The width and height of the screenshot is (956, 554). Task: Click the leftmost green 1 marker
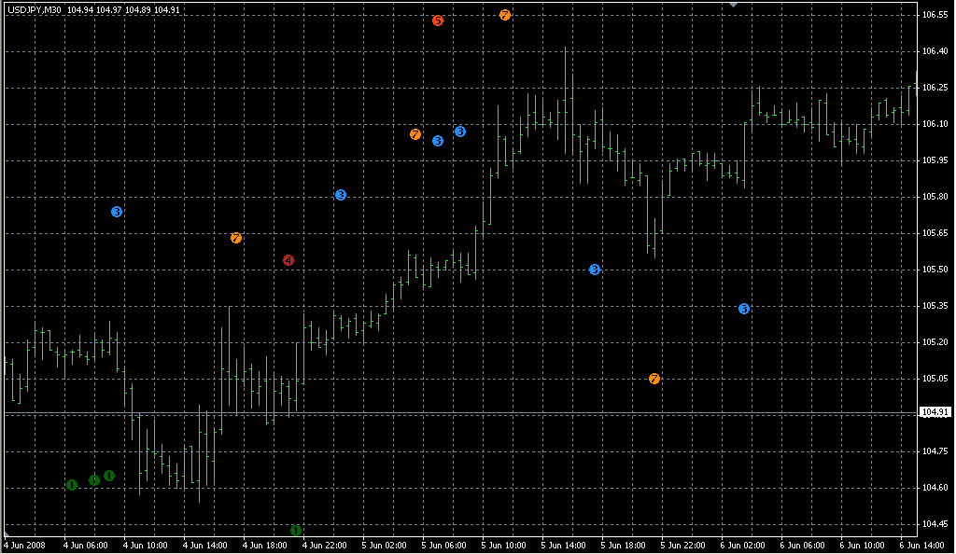(x=72, y=485)
